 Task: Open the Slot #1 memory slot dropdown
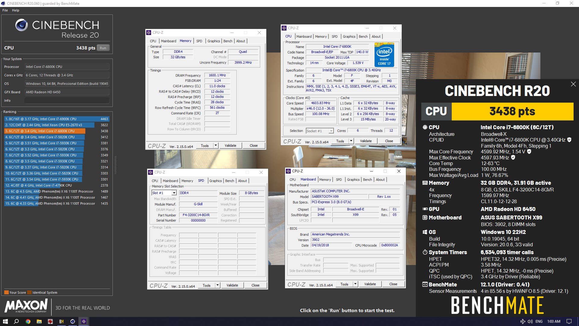pyautogui.click(x=174, y=193)
